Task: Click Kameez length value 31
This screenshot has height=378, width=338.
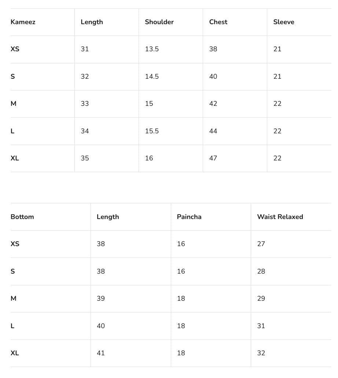Action: pyautogui.click(x=85, y=49)
